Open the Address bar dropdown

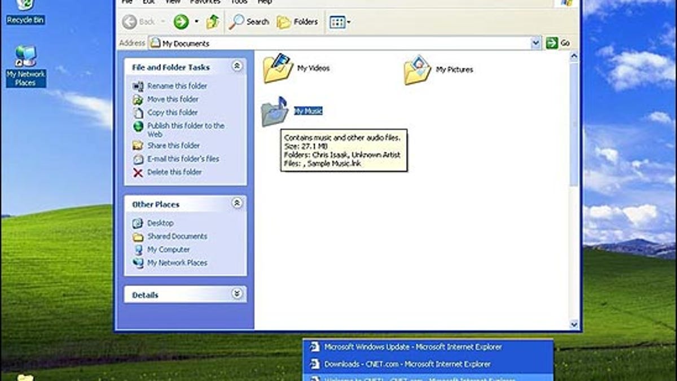pos(535,42)
